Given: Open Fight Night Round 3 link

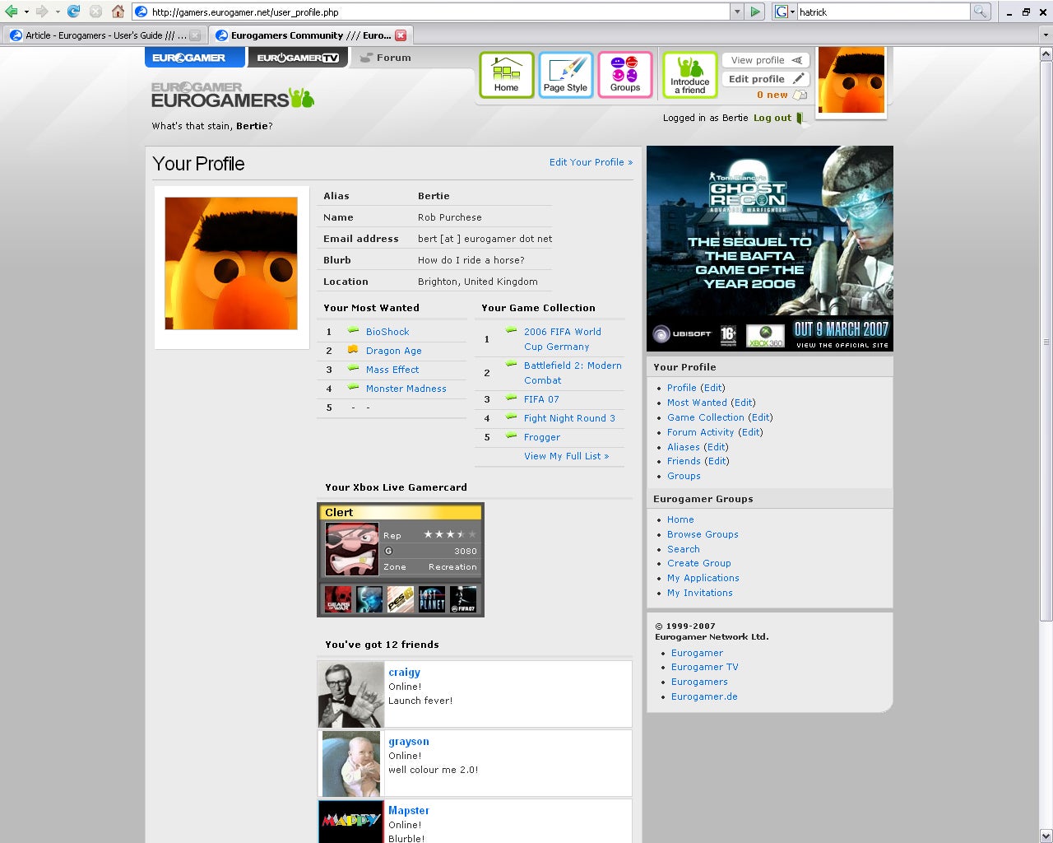Looking at the screenshot, I should (x=569, y=418).
